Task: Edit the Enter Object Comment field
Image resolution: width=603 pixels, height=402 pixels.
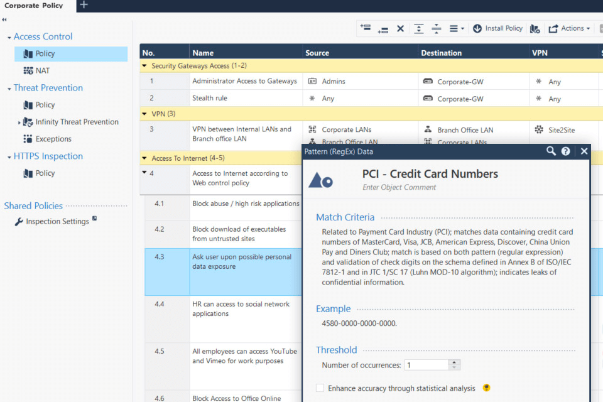Action: coord(399,187)
